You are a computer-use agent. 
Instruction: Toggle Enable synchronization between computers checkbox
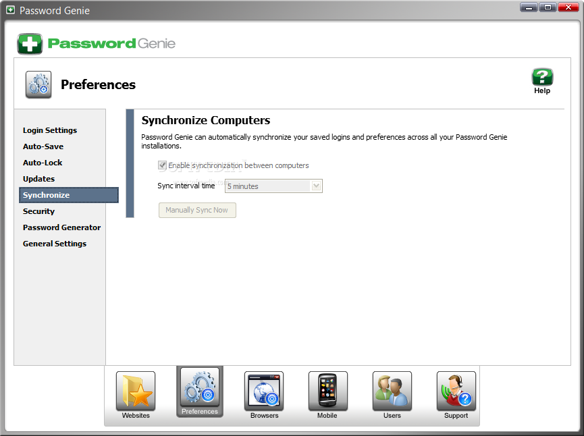[x=162, y=165]
